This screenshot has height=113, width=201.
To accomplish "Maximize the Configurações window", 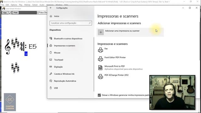I will point(190,8).
